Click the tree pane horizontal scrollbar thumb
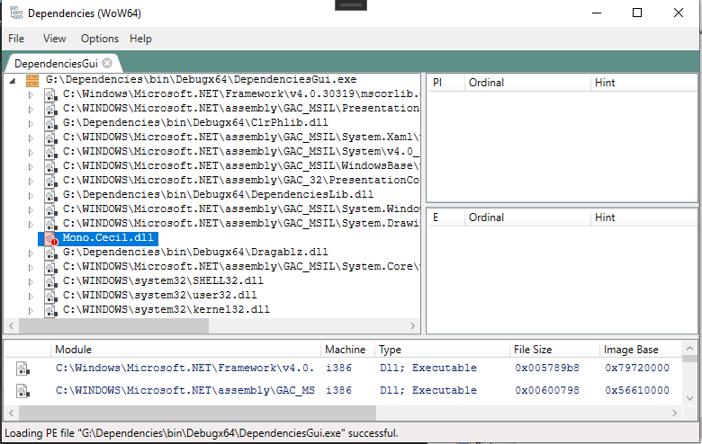The image size is (702, 444). tap(113, 326)
